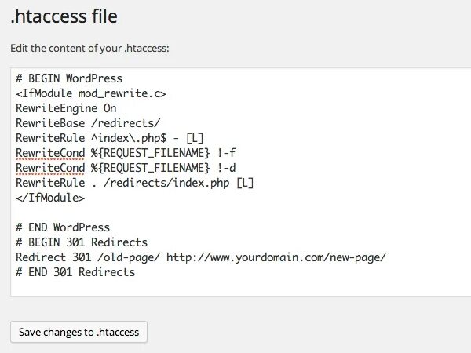The image size is (471, 353).
Task: Place cursor on the closing </IfModule> tag
Action: click(50, 198)
